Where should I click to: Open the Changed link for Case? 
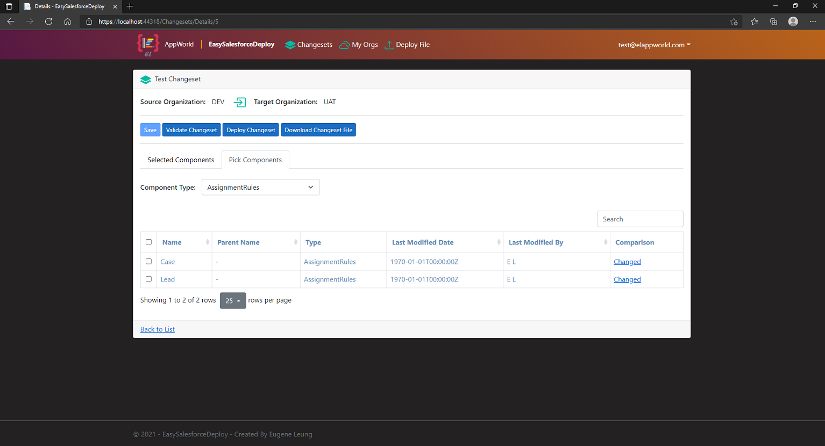[627, 262]
